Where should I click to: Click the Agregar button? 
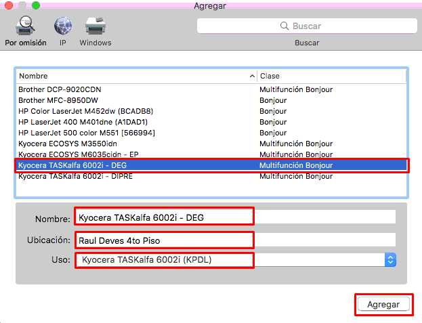383,304
